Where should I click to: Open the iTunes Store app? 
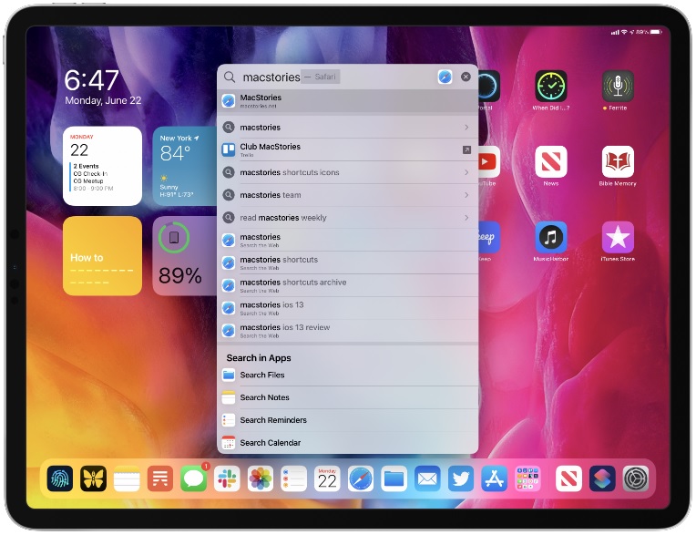click(618, 237)
